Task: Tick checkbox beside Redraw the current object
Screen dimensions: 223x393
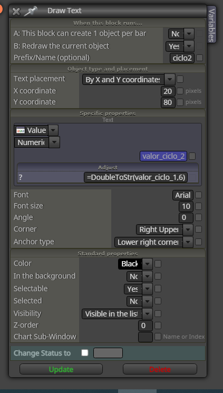Action: tap(200, 46)
